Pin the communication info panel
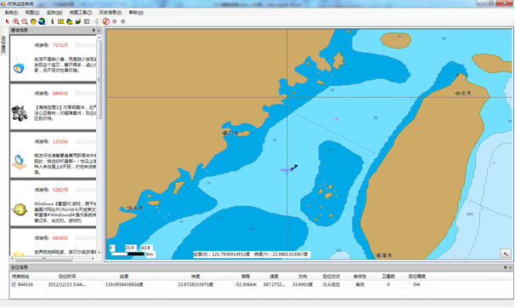Screen dimensions: 515x308 (x=93, y=31)
